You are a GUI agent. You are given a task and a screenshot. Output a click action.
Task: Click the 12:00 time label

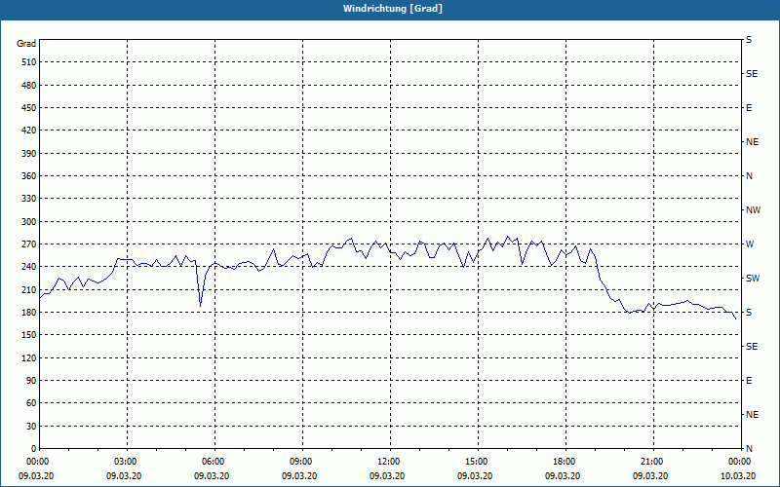(390, 462)
